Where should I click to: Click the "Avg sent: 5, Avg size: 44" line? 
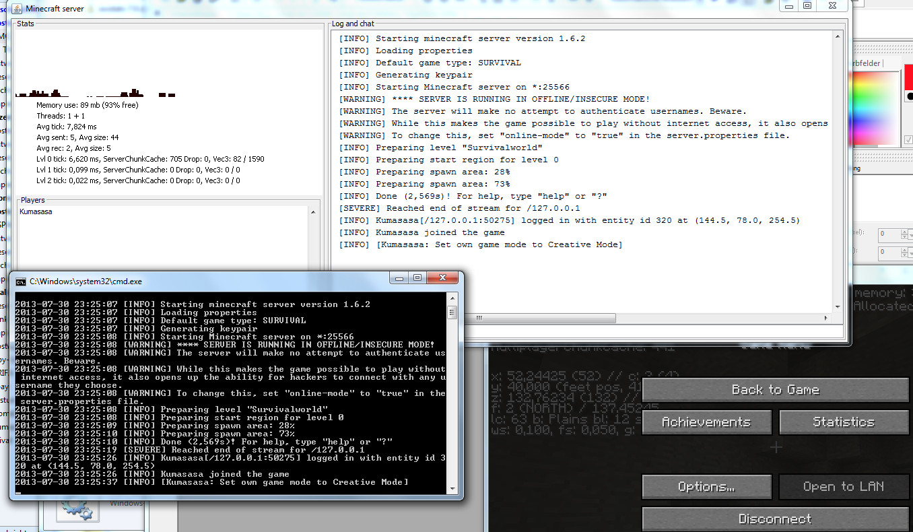click(78, 137)
